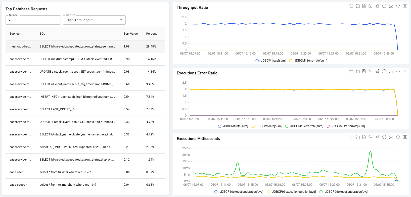
Task: Select the mesh-app-bac... row at 28.48%
Action: click(85, 46)
